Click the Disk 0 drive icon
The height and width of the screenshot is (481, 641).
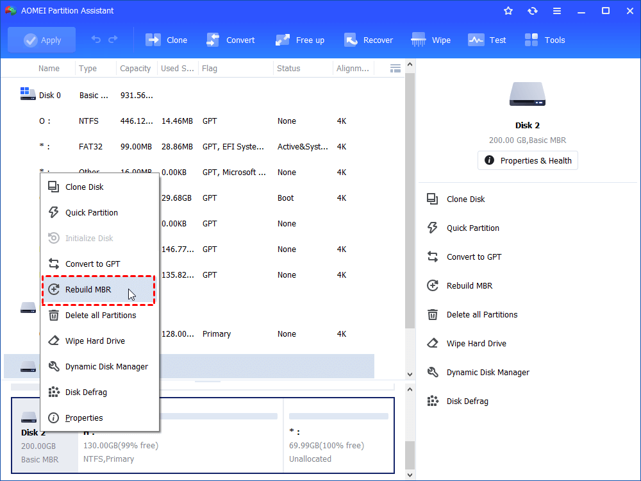(28, 94)
